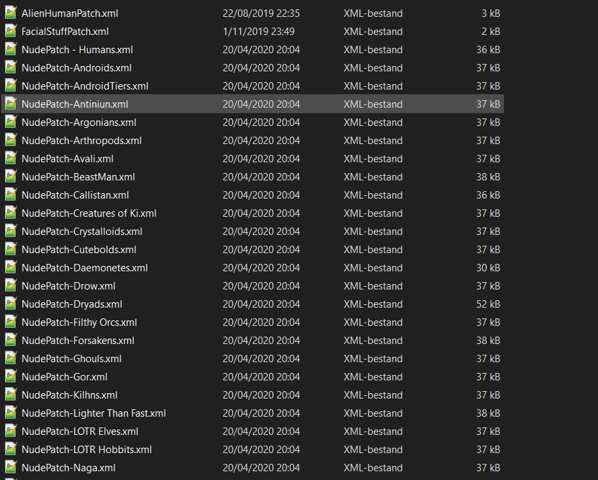598x480 pixels.
Task: Click the NudePatch-Naga.xml file icon
Action: point(11,468)
